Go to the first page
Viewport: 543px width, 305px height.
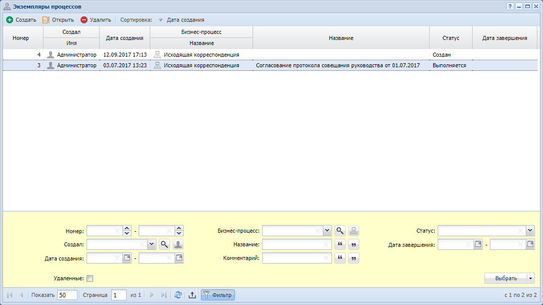(10, 295)
